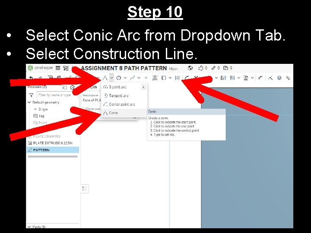Image resolution: width=311 pixels, height=233 pixels.
Task: Select the concentric constraint icon
Action: point(279,78)
